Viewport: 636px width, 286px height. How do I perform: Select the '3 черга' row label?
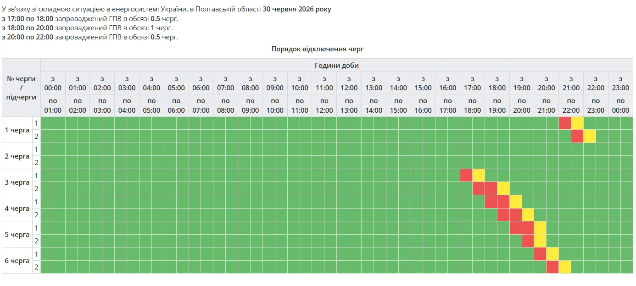17,182
